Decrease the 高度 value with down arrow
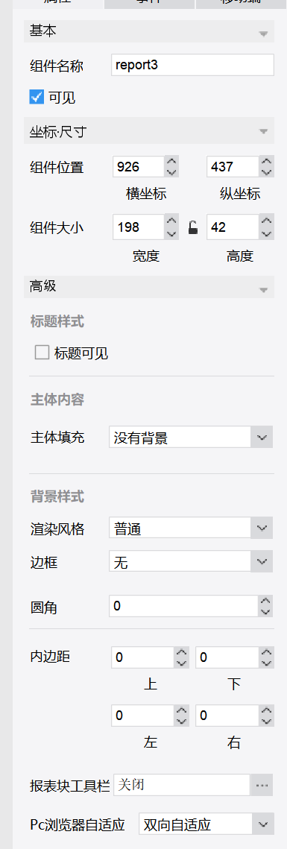Image resolution: width=287 pixels, height=849 pixels. (266, 233)
